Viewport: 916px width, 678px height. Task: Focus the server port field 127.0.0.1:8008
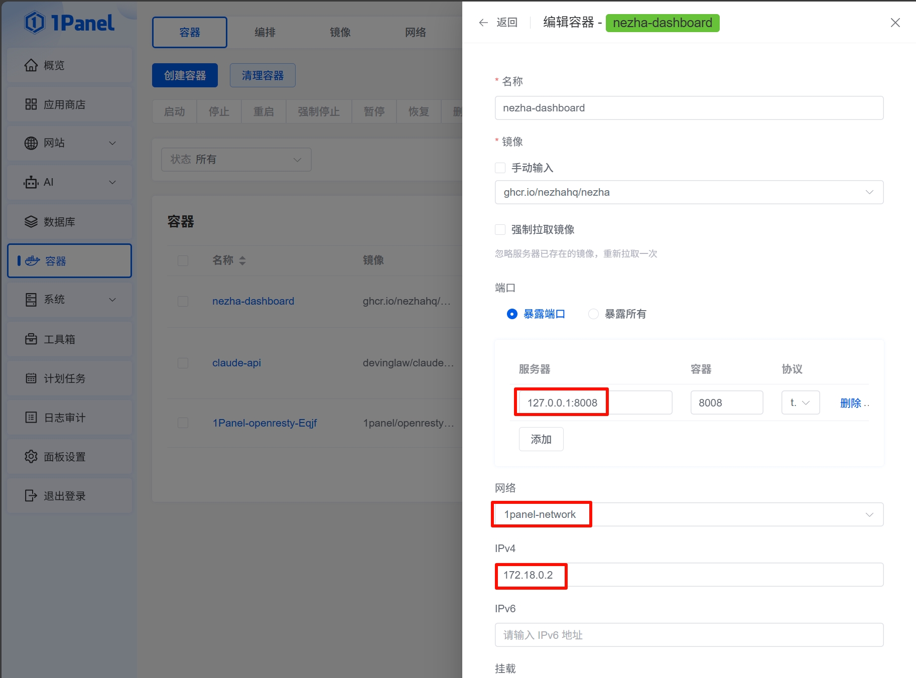coord(595,402)
